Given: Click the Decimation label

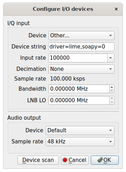Looking at the screenshot, I should (31, 69).
